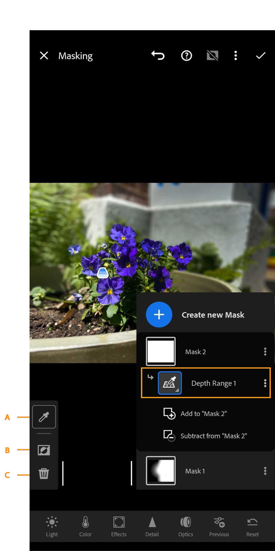Click the blue Create new Mask plus button
This screenshot has height=551, width=275.
coord(159,314)
